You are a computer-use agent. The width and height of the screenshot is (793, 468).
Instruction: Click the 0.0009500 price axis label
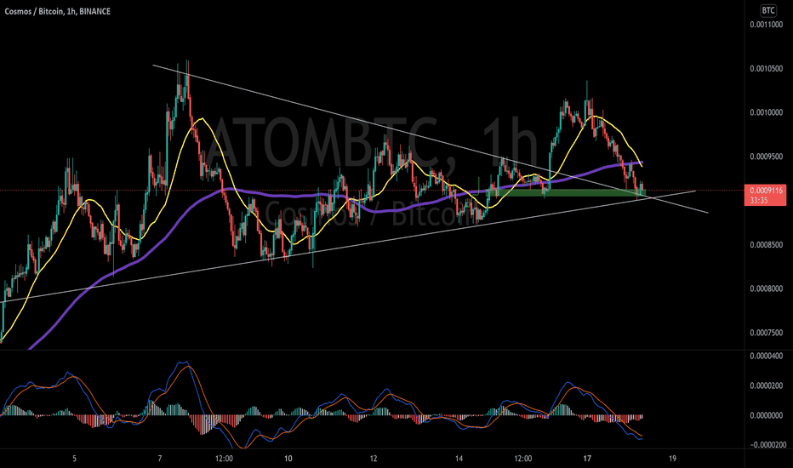pos(766,157)
